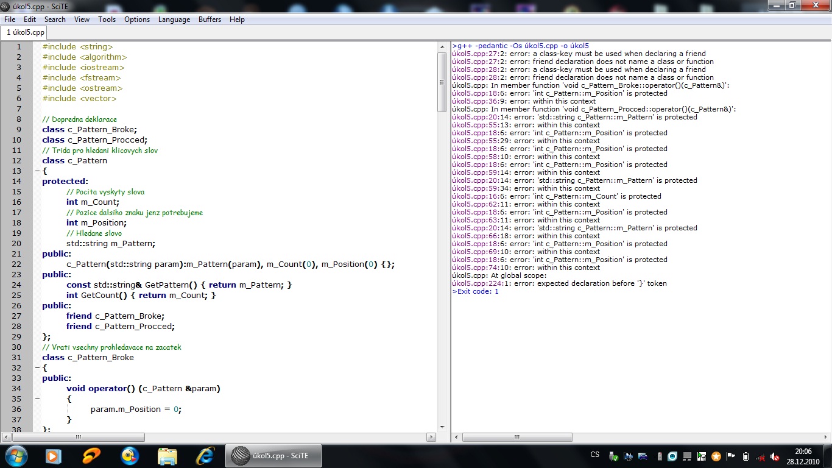Click editor horizontal scrollbar right arrow
Image resolution: width=832 pixels, height=468 pixels.
[x=431, y=437]
